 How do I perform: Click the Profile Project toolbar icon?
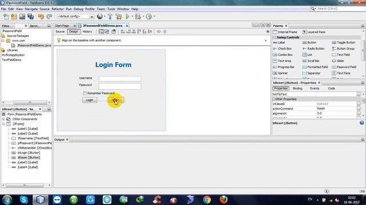tap(149, 17)
